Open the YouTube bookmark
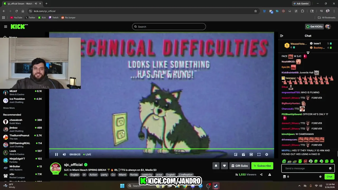The image size is (338, 190). (16, 18)
